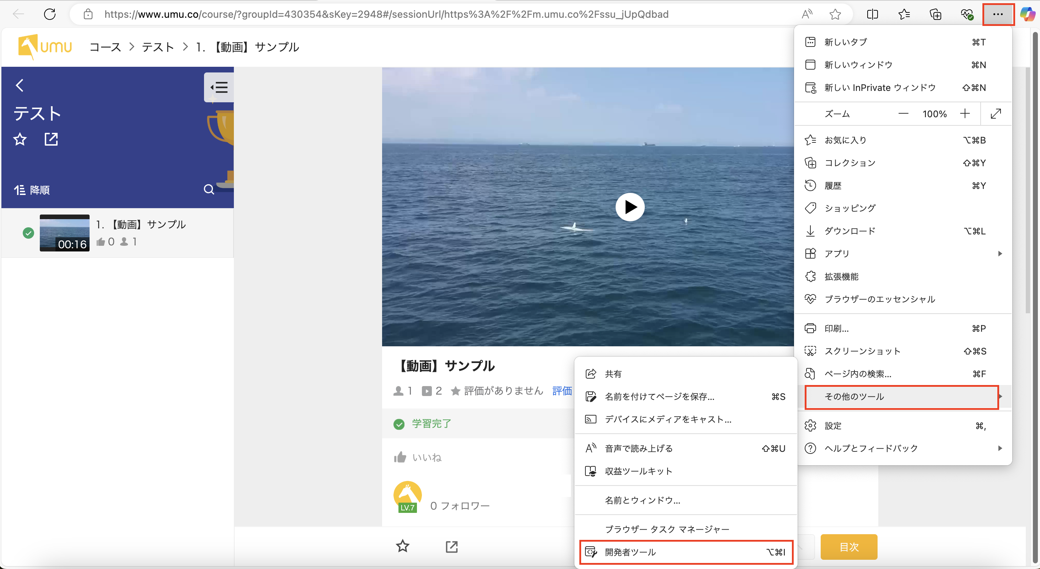Click the browser refresh icon
Viewport: 1040px width, 569px height.
[x=50, y=15]
